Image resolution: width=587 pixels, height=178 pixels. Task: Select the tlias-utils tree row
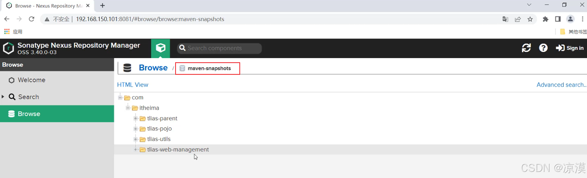coord(351,139)
